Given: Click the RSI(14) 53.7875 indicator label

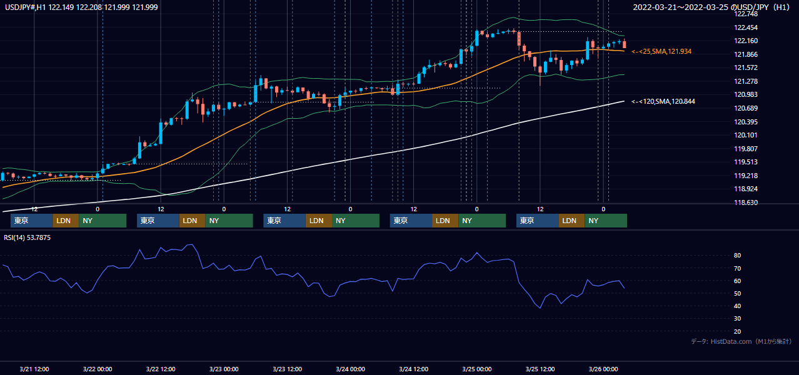Looking at the screenshot, I should pos(28,237).
